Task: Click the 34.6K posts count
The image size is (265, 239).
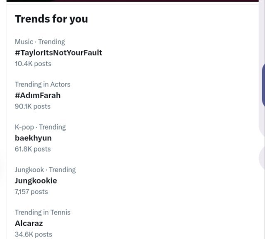Action: click(34, 234)
